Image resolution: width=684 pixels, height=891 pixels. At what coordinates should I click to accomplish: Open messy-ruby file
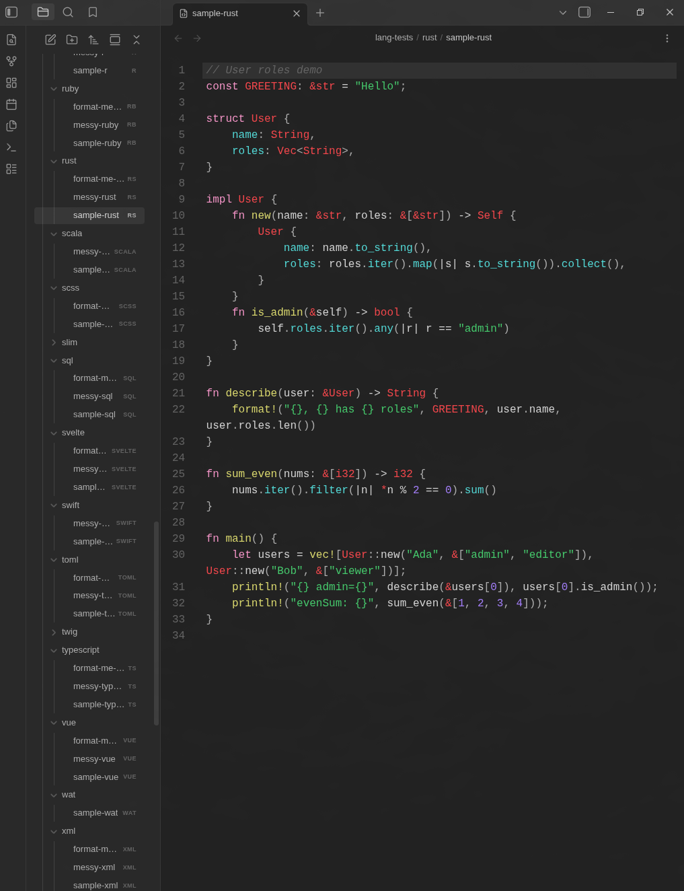pyautogui.click(x=89, y=125)
